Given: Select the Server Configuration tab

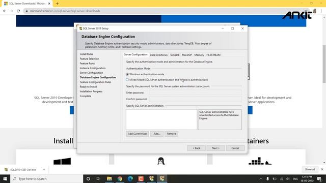Looking at the screenshot, I should [x=135, y=54].
